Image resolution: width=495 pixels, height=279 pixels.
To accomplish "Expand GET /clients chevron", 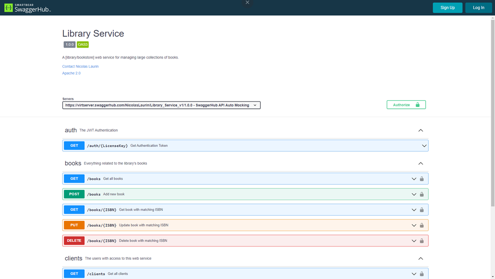I will (x=414, y=274).
